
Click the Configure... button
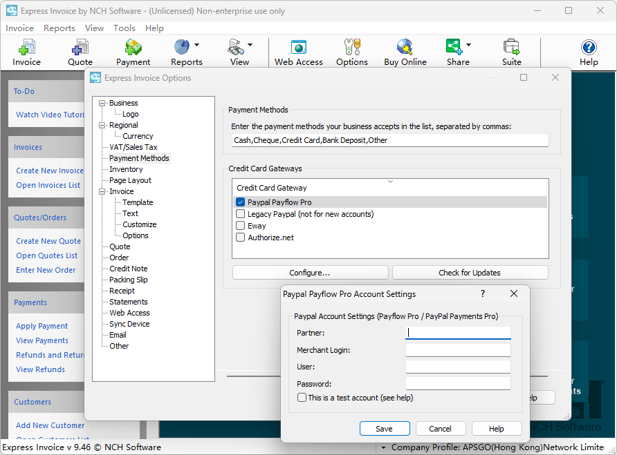coord(310,273)
